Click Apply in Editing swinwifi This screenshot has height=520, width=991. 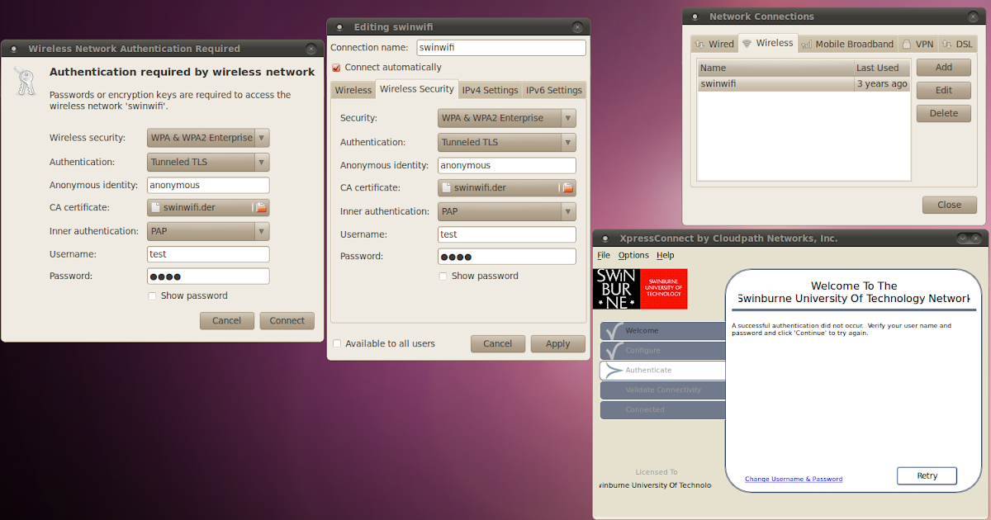pos(557,343)
